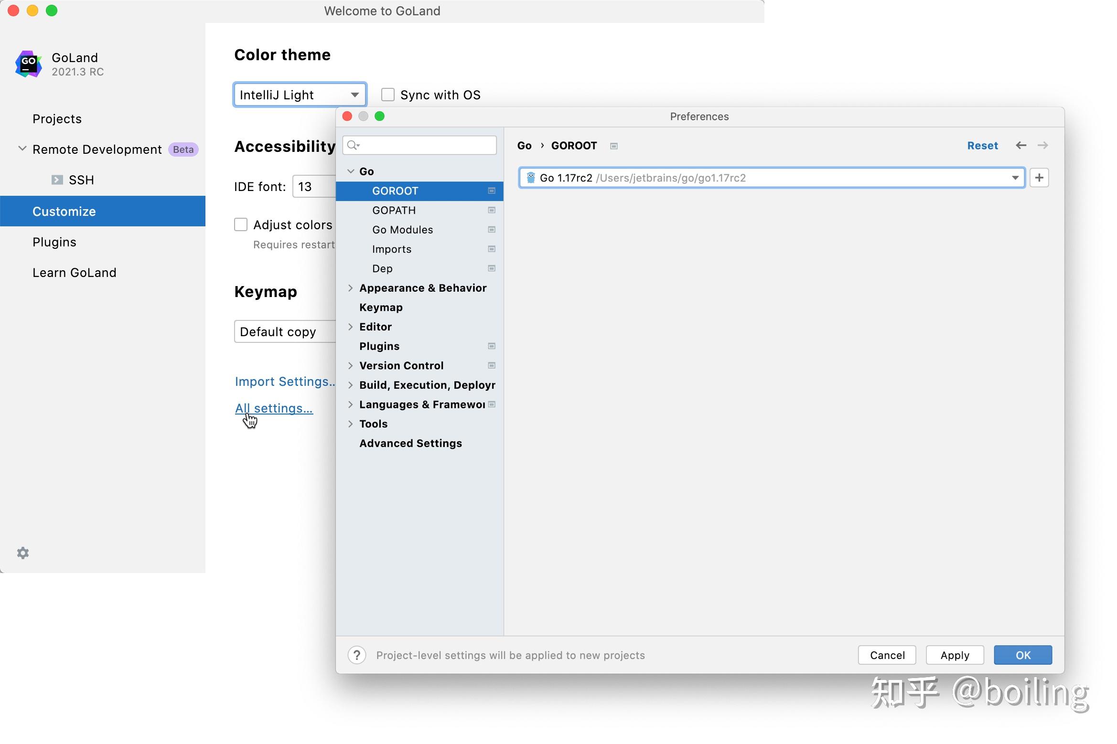Screen dimensions: 1117x744
Task: Click the settings gear icon at bottom-left
Action: [23, 553]
